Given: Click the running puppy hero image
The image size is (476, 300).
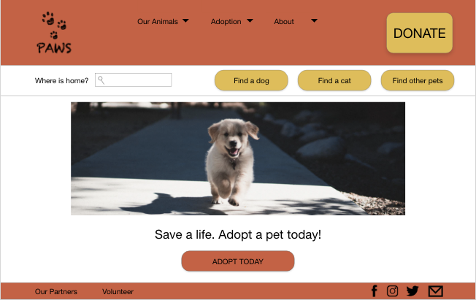Looking at the screenshot, I should 238,158.
